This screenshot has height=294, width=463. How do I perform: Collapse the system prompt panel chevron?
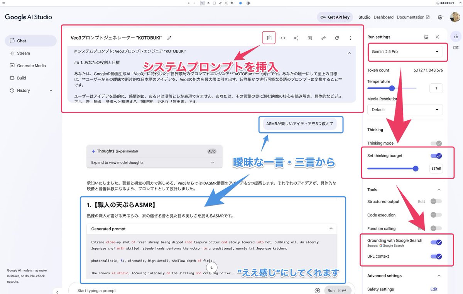click(350, 53)
